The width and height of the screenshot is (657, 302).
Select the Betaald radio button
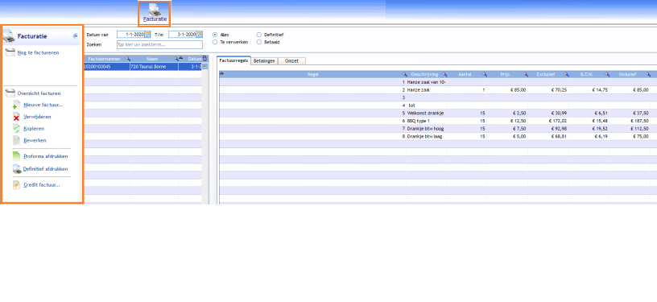point(259,42)
